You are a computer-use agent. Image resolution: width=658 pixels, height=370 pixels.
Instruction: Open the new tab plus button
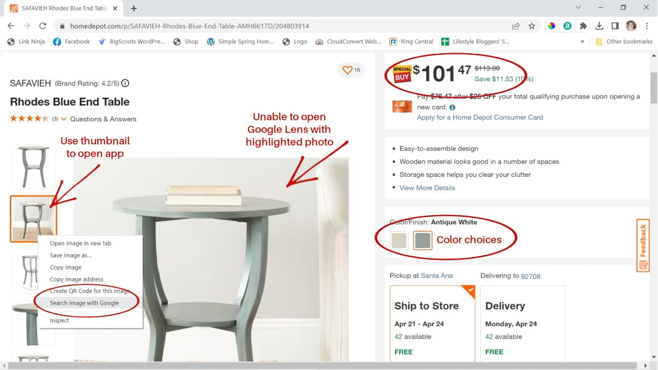coord(134,8)
